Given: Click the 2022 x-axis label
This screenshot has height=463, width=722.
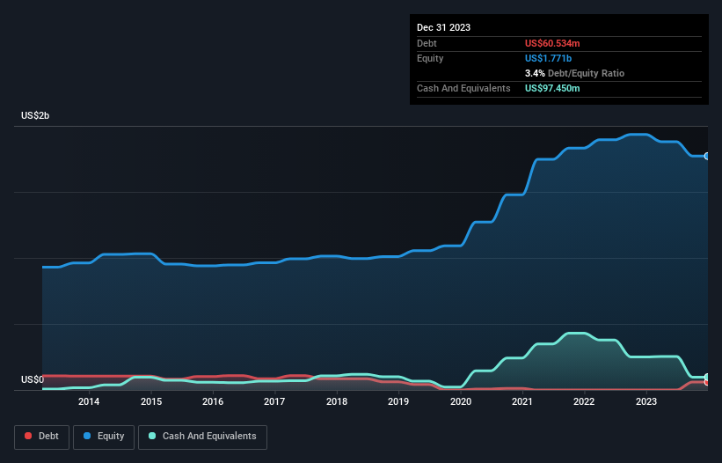Looking at the screenshot, I should click(584, 401).
